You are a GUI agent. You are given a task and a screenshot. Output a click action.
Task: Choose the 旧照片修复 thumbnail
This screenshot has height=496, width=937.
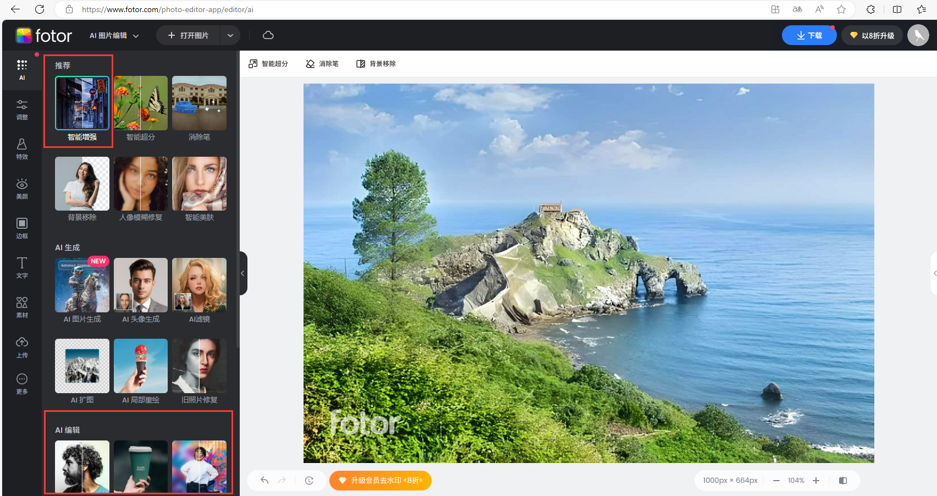pyautogui.click(x=199, y=366)
